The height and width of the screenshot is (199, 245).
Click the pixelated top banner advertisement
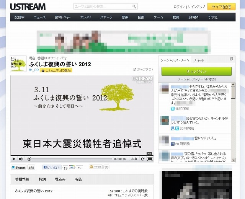coord(123,42)
